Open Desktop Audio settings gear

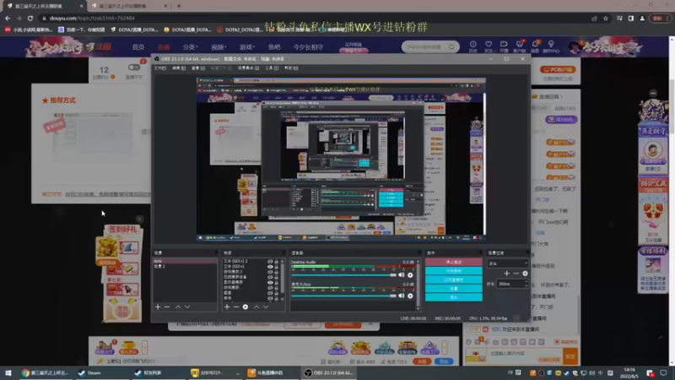point(410,275)
